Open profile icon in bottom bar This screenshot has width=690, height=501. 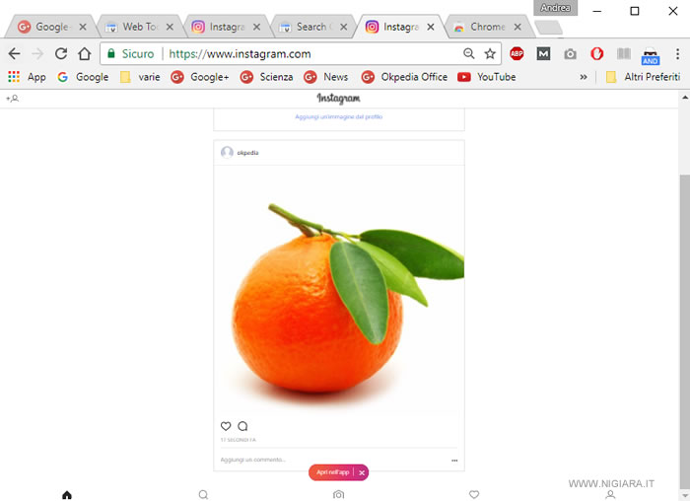(x=610, y=495)
